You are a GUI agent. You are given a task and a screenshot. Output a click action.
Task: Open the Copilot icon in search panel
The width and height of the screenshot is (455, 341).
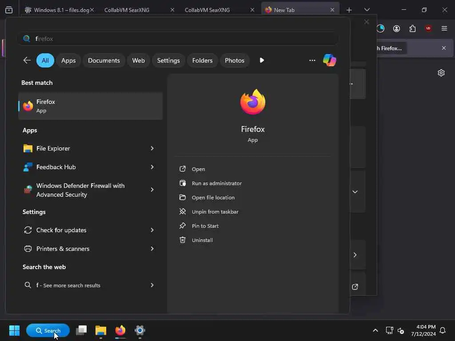point(329,60)
